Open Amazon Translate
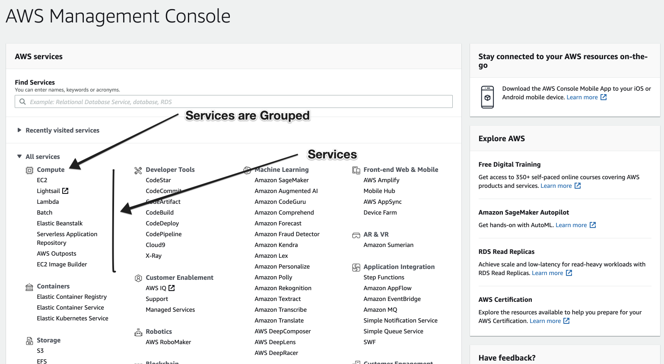 (279, 320)
